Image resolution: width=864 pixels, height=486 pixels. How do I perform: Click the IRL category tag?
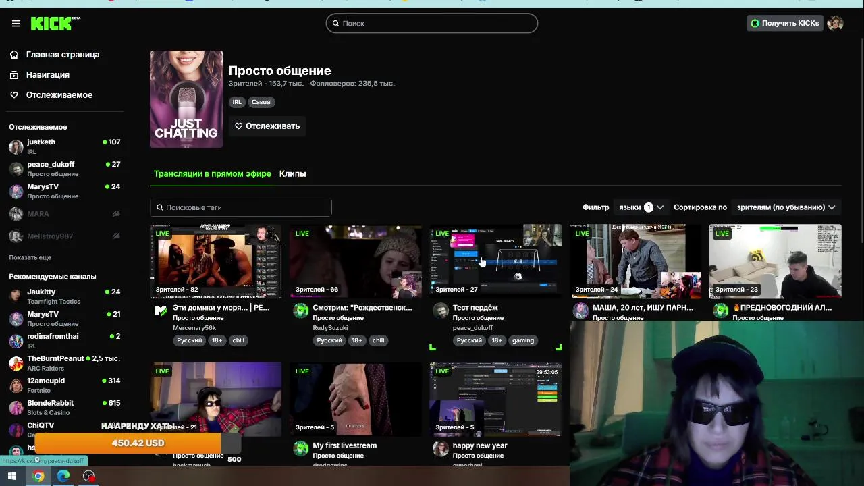pos(237,102)
